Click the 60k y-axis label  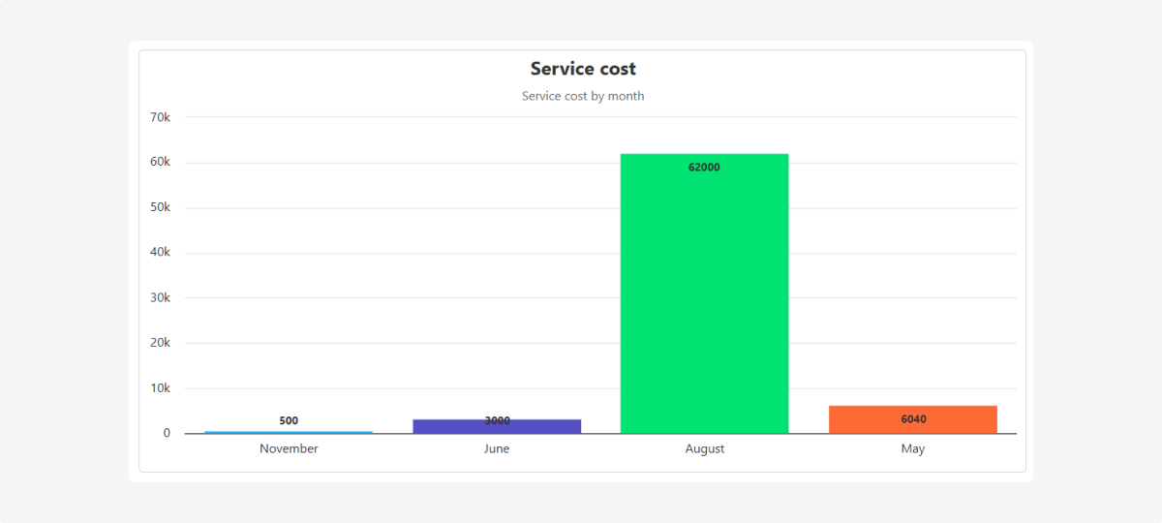pyautogui.click(x=160, y=163)
